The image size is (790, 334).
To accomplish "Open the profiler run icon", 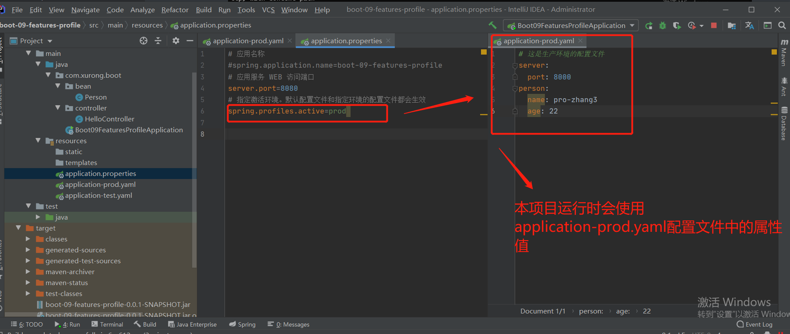I will (x=692, y=26).
